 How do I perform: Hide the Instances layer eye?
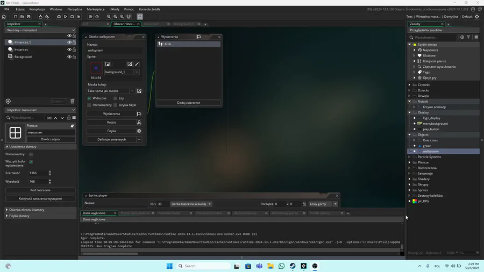click(x=69, y=49)
